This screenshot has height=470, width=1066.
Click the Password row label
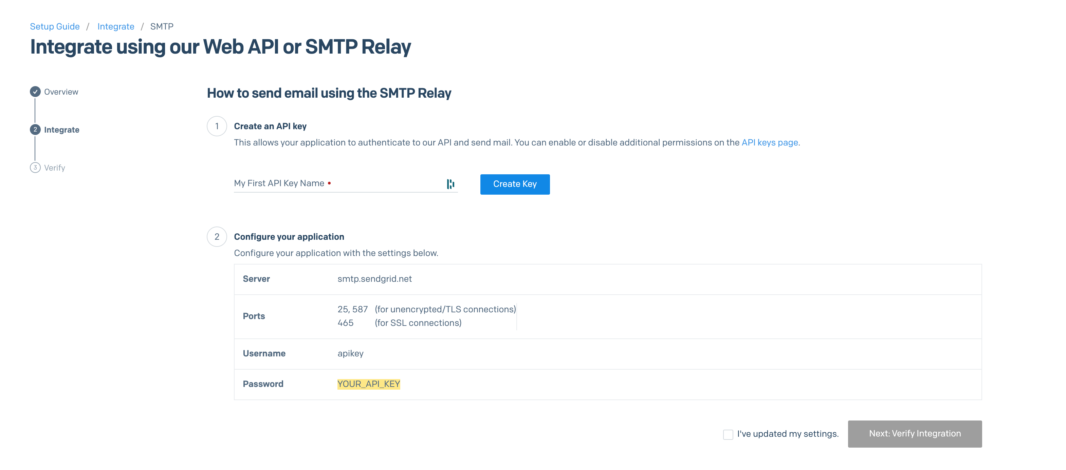point(263,384)
